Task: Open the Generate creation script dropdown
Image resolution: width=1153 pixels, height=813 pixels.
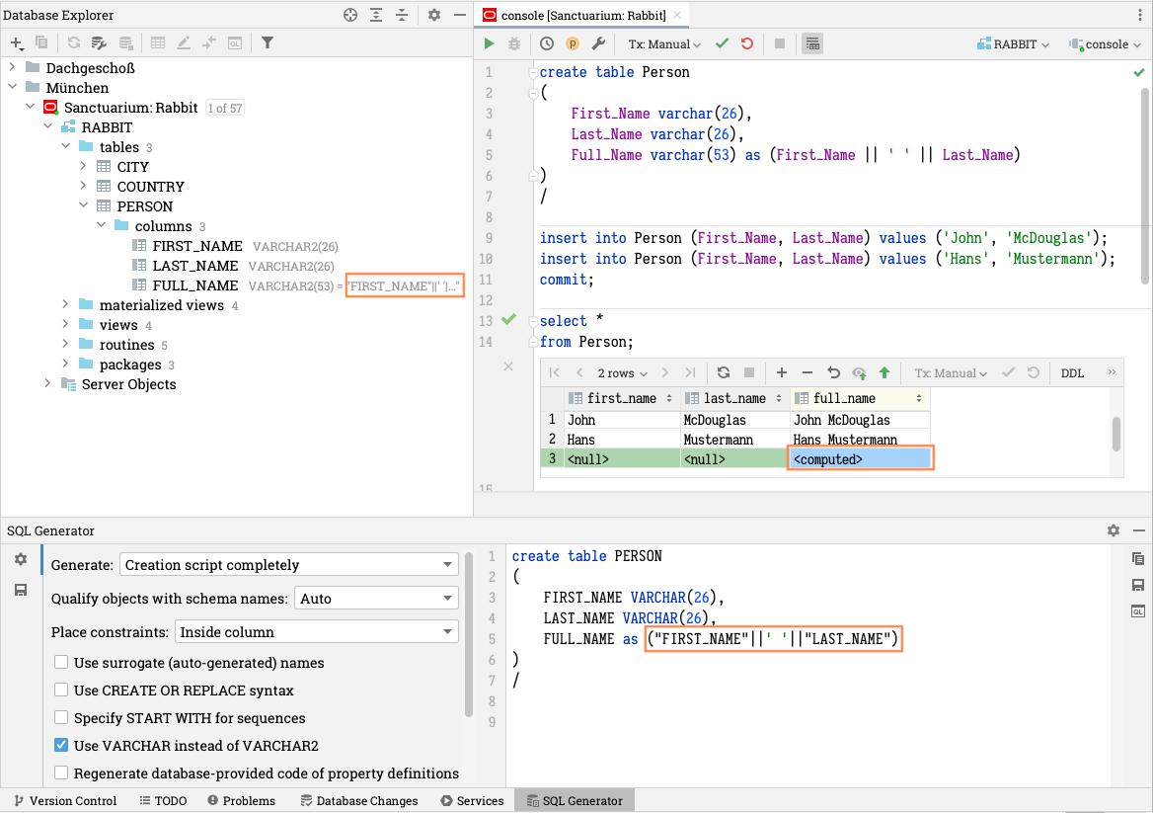Action: click(288, 565)
